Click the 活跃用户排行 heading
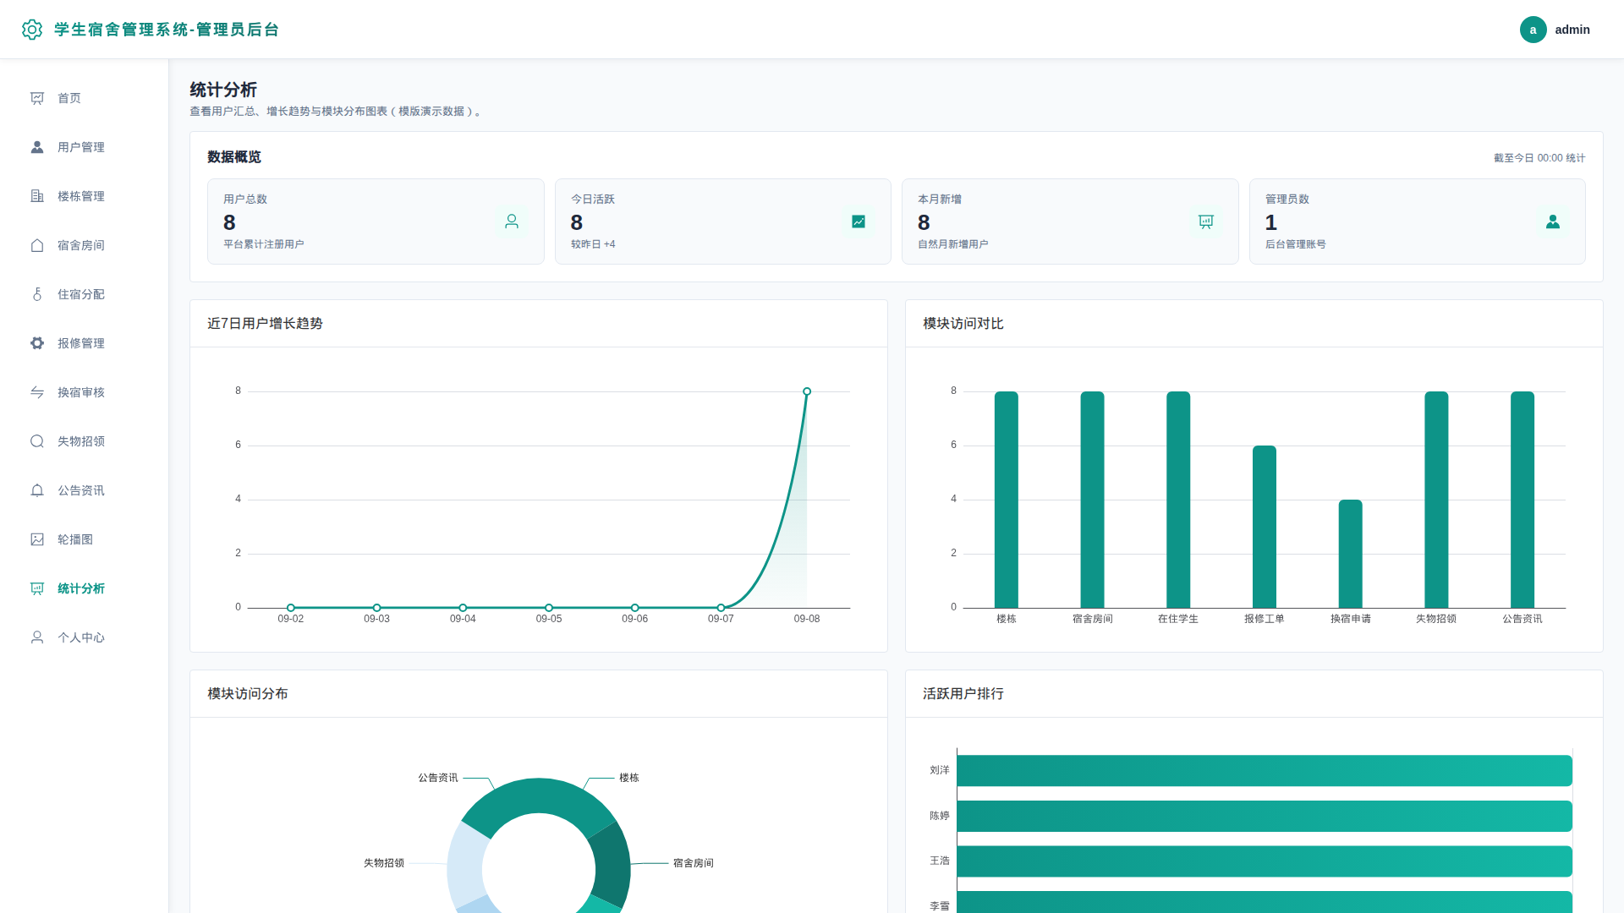The image size is (1624, 913). (963, 694)
